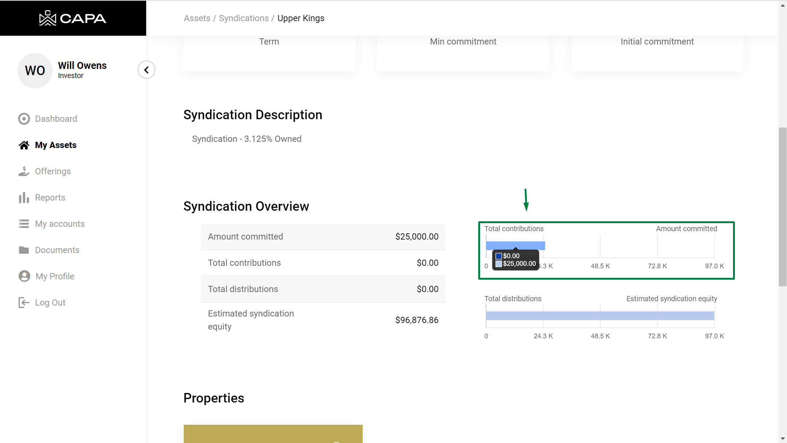
Task: Collapse sidebar with chevron arrow button
Action: point(147,70)
